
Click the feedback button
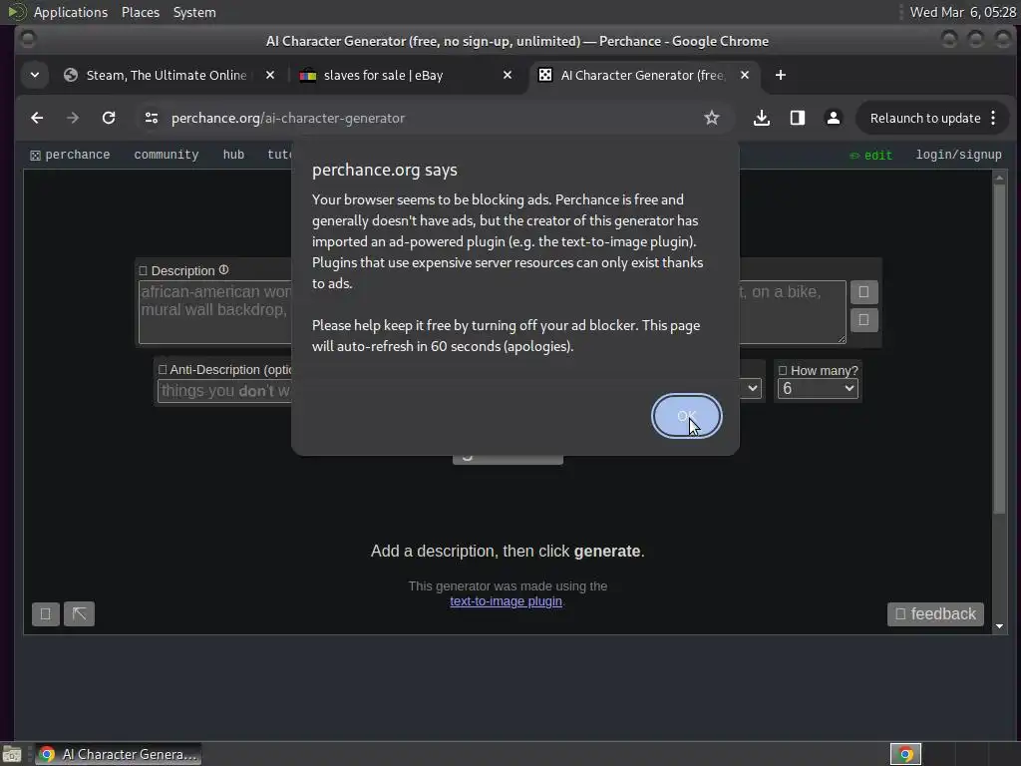click(x=935, y=614)
